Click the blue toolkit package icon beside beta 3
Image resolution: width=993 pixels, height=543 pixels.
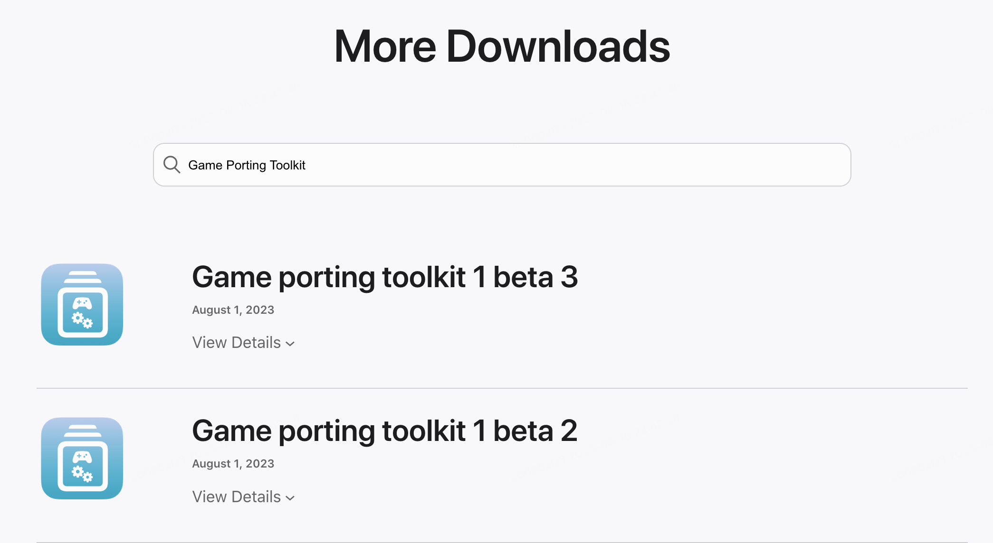pos(82,305)
